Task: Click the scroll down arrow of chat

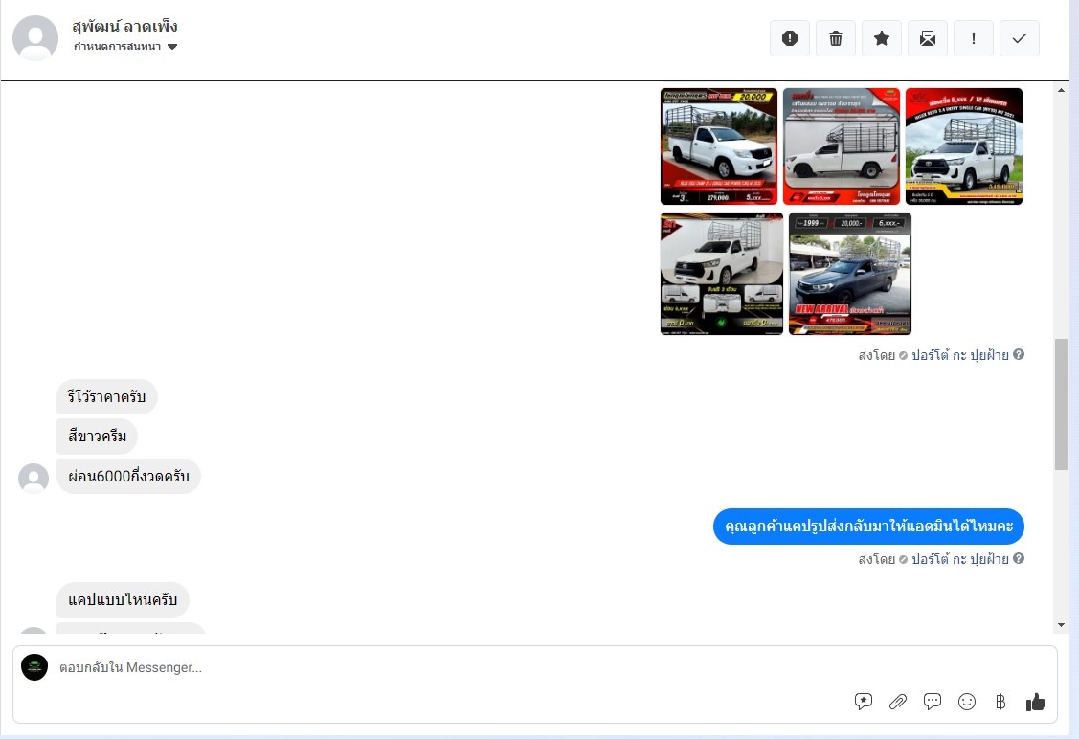Action: (x=1061, y=625)
